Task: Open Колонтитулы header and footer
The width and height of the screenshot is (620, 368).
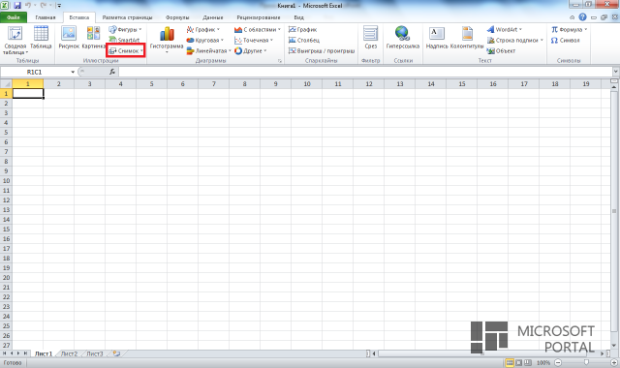Action: coord(467,38)
